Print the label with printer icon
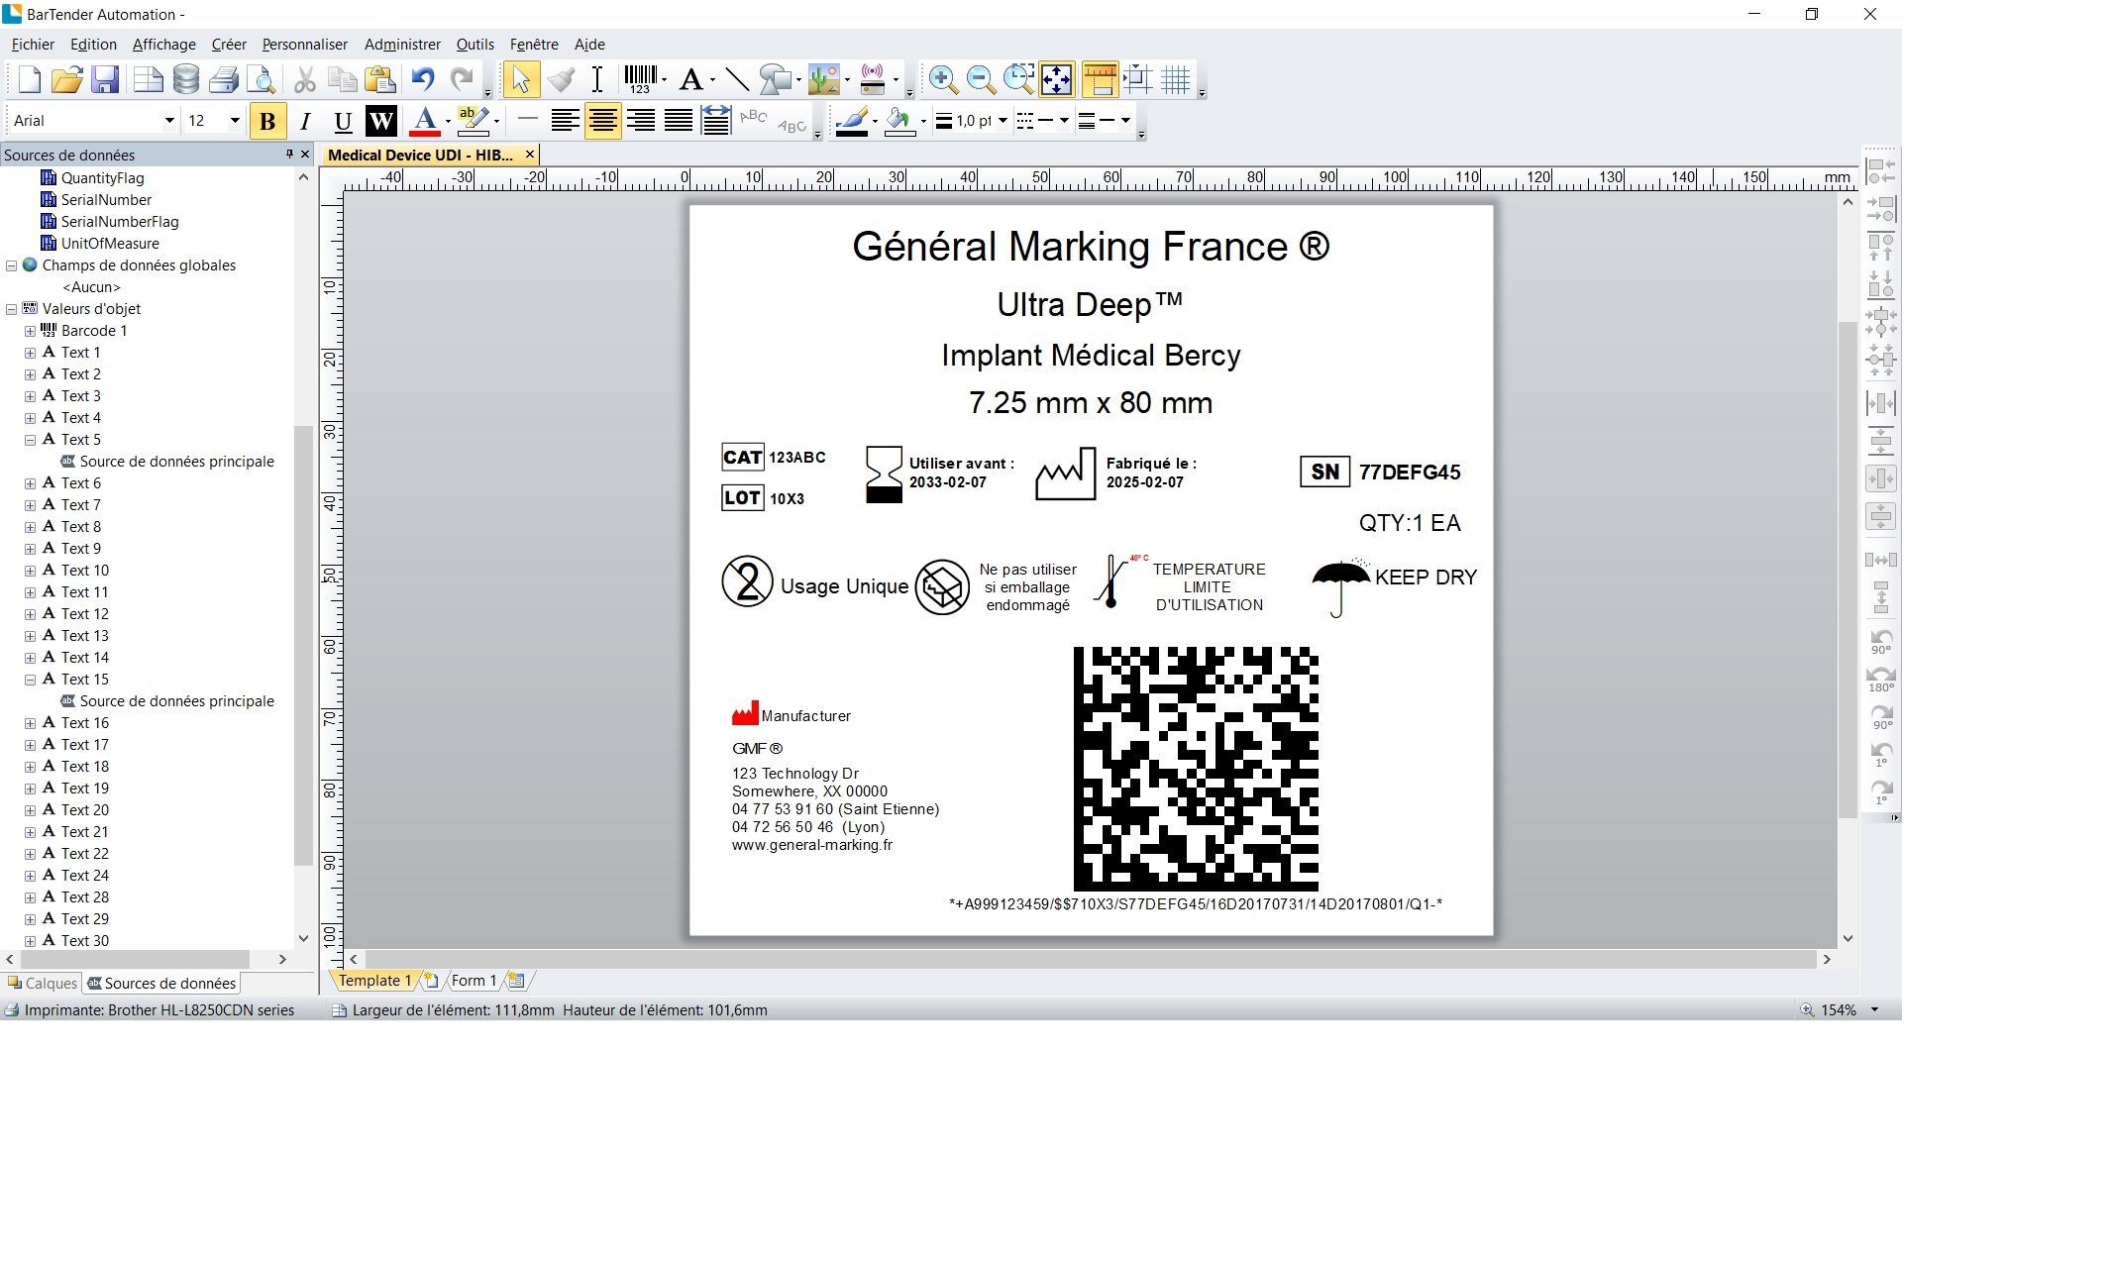The width and height of the screenshot is (2113, 1264). coord(224,79)
